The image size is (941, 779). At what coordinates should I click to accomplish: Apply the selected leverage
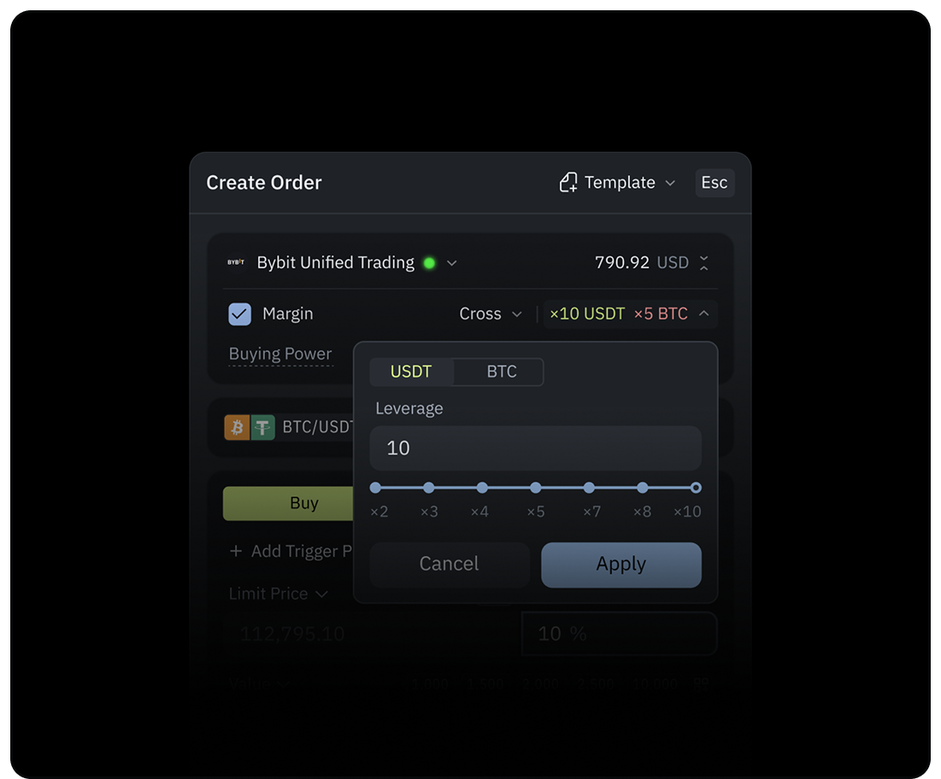(621, 565)
